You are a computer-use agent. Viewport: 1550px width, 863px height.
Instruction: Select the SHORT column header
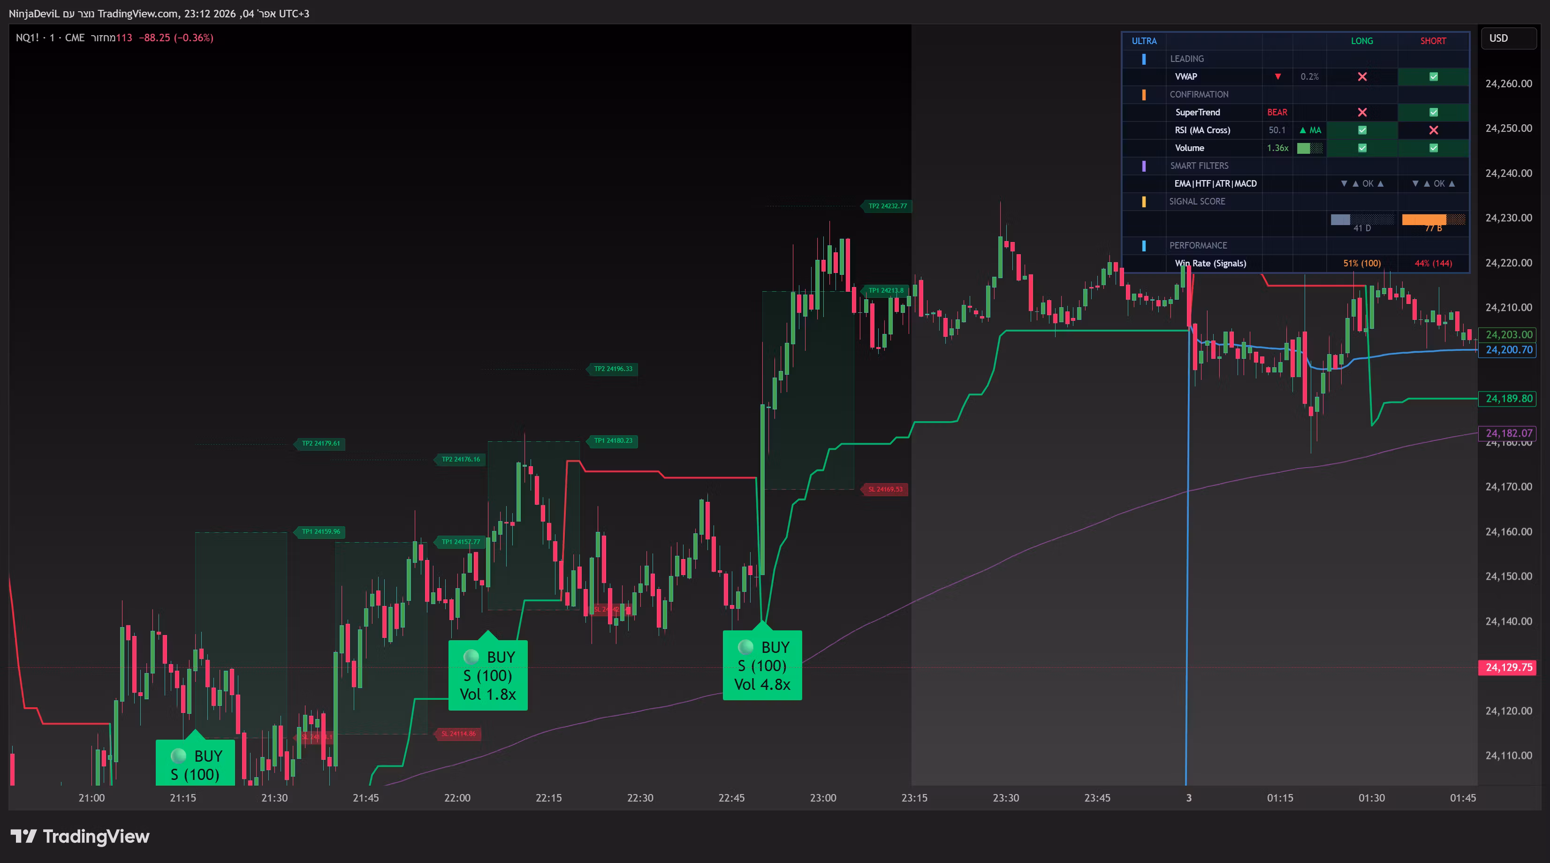[1433, 41]
